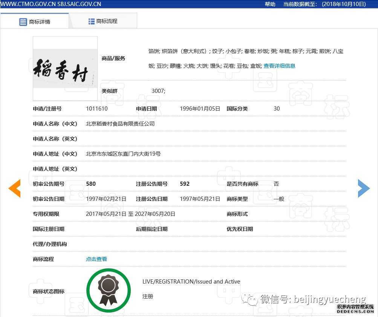Click 帮助 in the top bar
Screen dimensions: 378x317
point(270,4)
